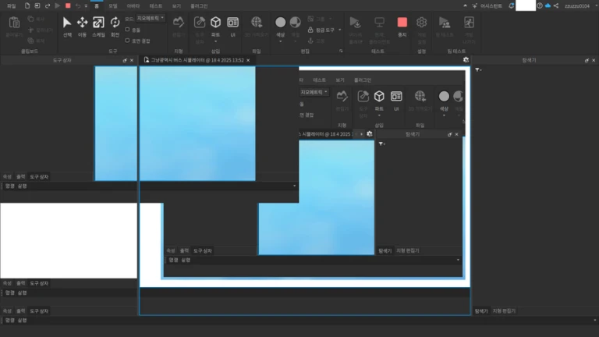The image size is (599, 337).
Task: Pick the 회전 (Rotate) tool
Action: 115,23
